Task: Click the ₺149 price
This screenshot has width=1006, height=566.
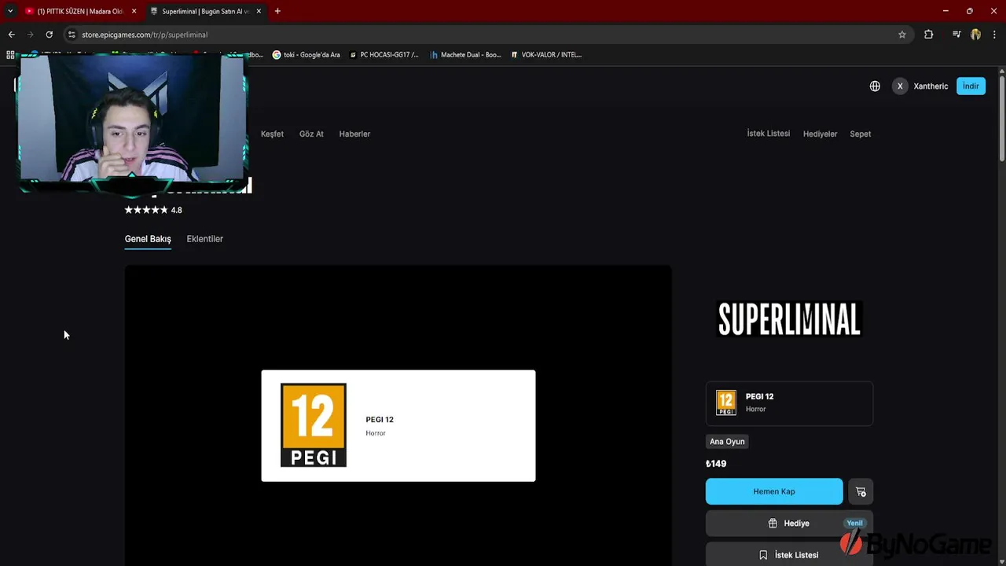Action: [716, 464]
